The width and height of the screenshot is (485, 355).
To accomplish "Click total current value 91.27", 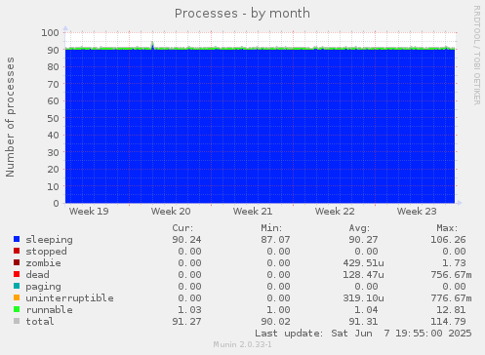I will [186, 322].
